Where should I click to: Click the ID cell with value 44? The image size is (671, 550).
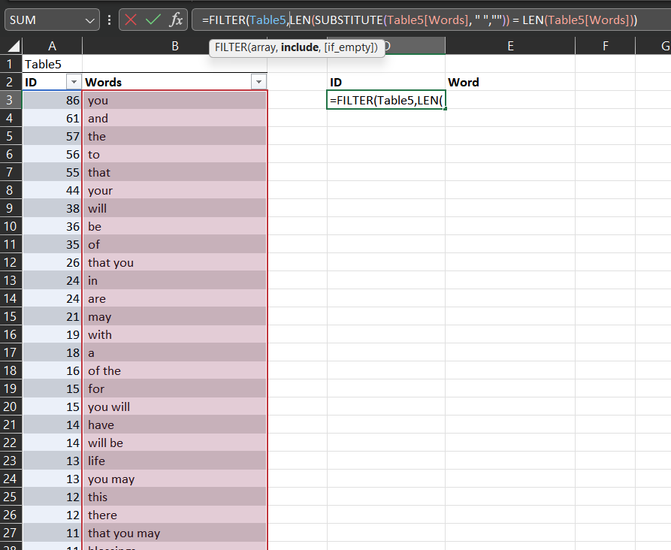pyautogui.click(x=52, y=190)
